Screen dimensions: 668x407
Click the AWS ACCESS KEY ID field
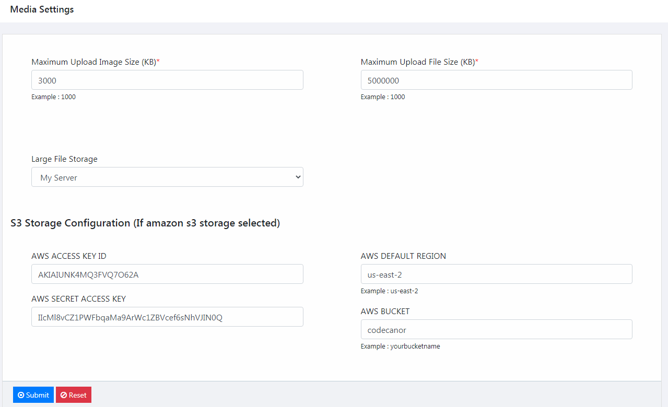tap(167, 274)
